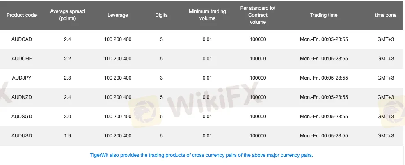Select the AUDJPY row label
The width and height of the screenshot is (405, 165).
22,78
